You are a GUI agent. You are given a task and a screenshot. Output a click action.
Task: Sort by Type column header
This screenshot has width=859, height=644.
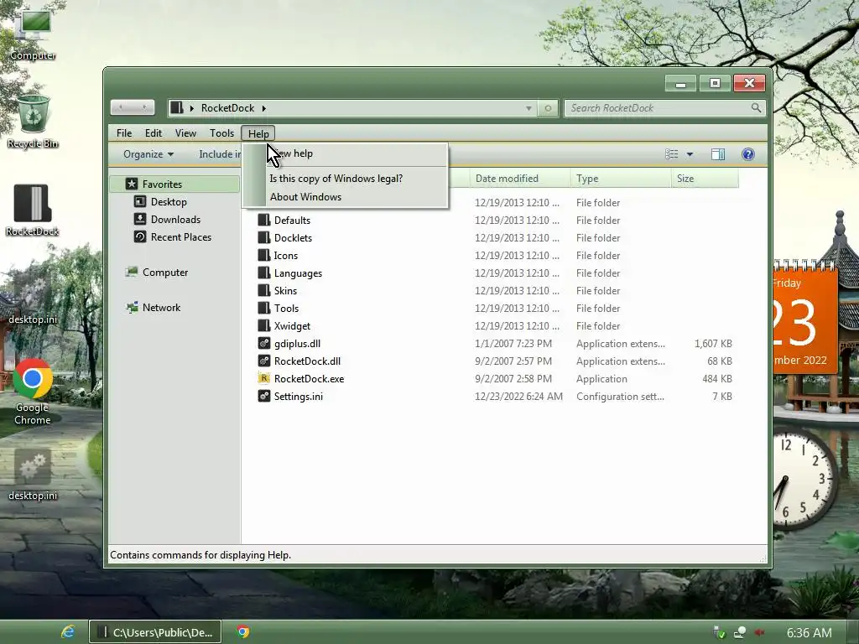621,179
